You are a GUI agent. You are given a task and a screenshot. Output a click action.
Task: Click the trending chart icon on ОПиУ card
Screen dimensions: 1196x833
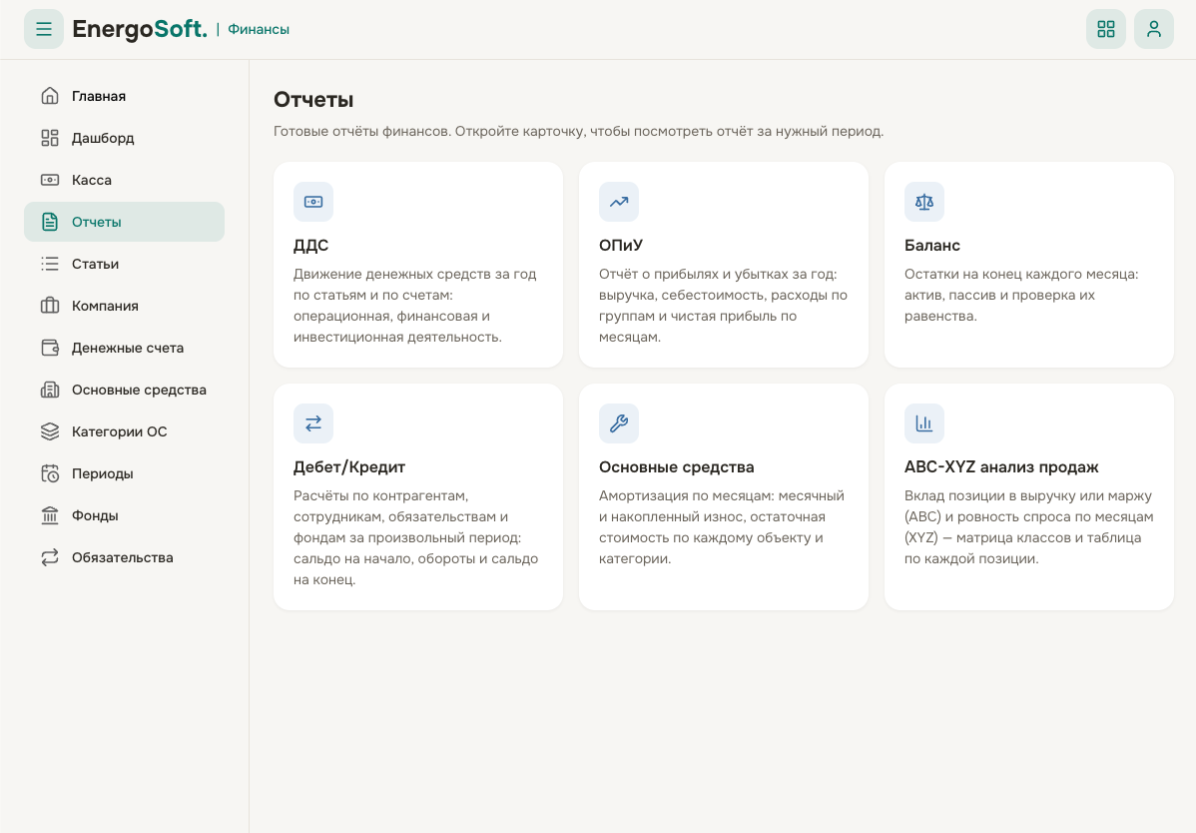619,202
